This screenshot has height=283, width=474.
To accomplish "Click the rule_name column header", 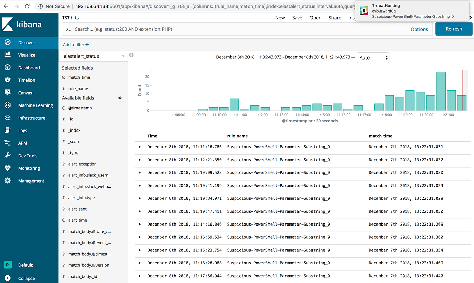I will pyautogui.click(x=237, y=136).
